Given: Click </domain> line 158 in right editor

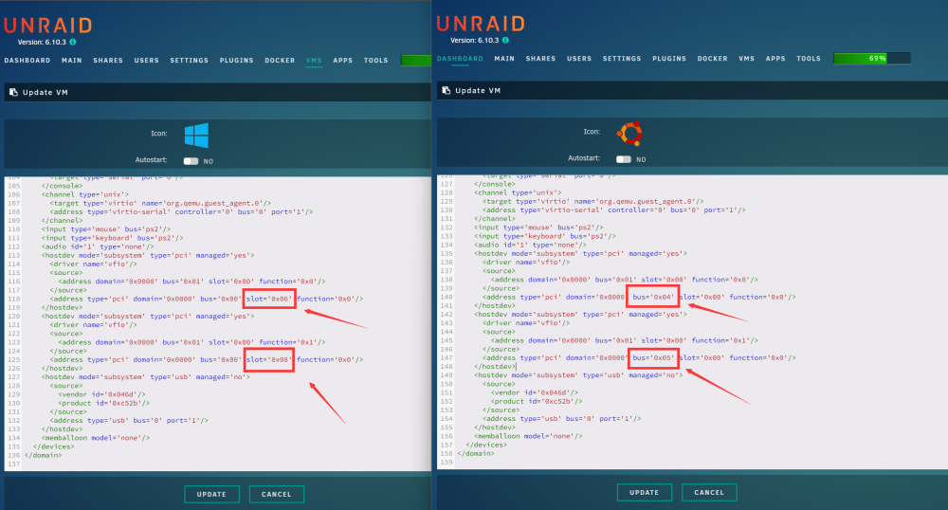Looking at the screenshot, I should pyautogui.click(x=476, y=454).
